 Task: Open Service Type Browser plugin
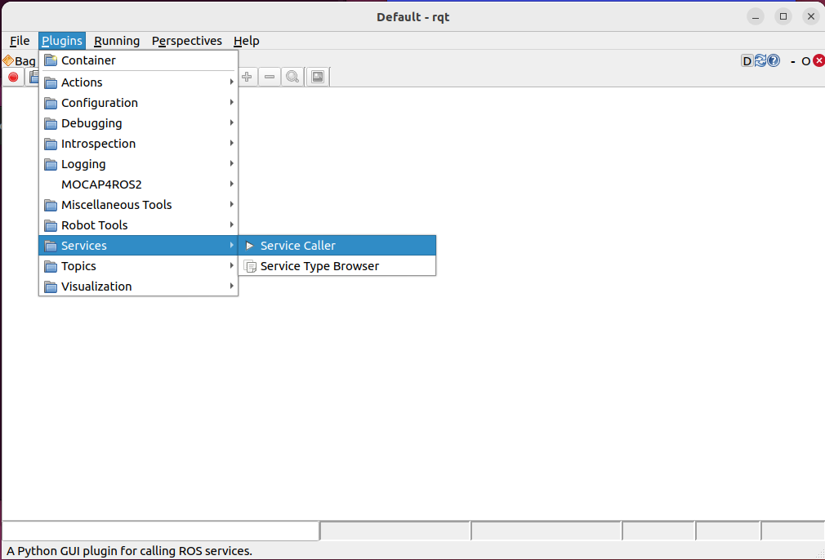point(337,266)
